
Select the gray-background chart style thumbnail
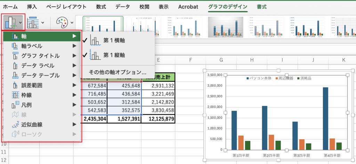pyautogui.click(x=225, y=27)
